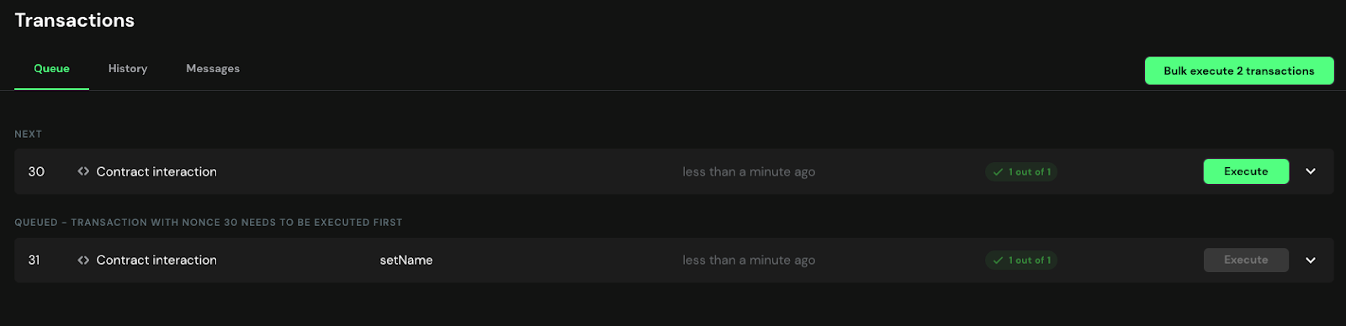
Task: Click Bulk execute 2 transactions button
Action: point(1239,71)
